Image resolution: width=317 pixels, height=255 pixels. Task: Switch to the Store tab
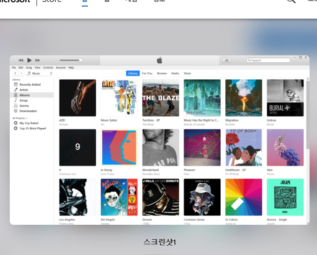point(187,73)
